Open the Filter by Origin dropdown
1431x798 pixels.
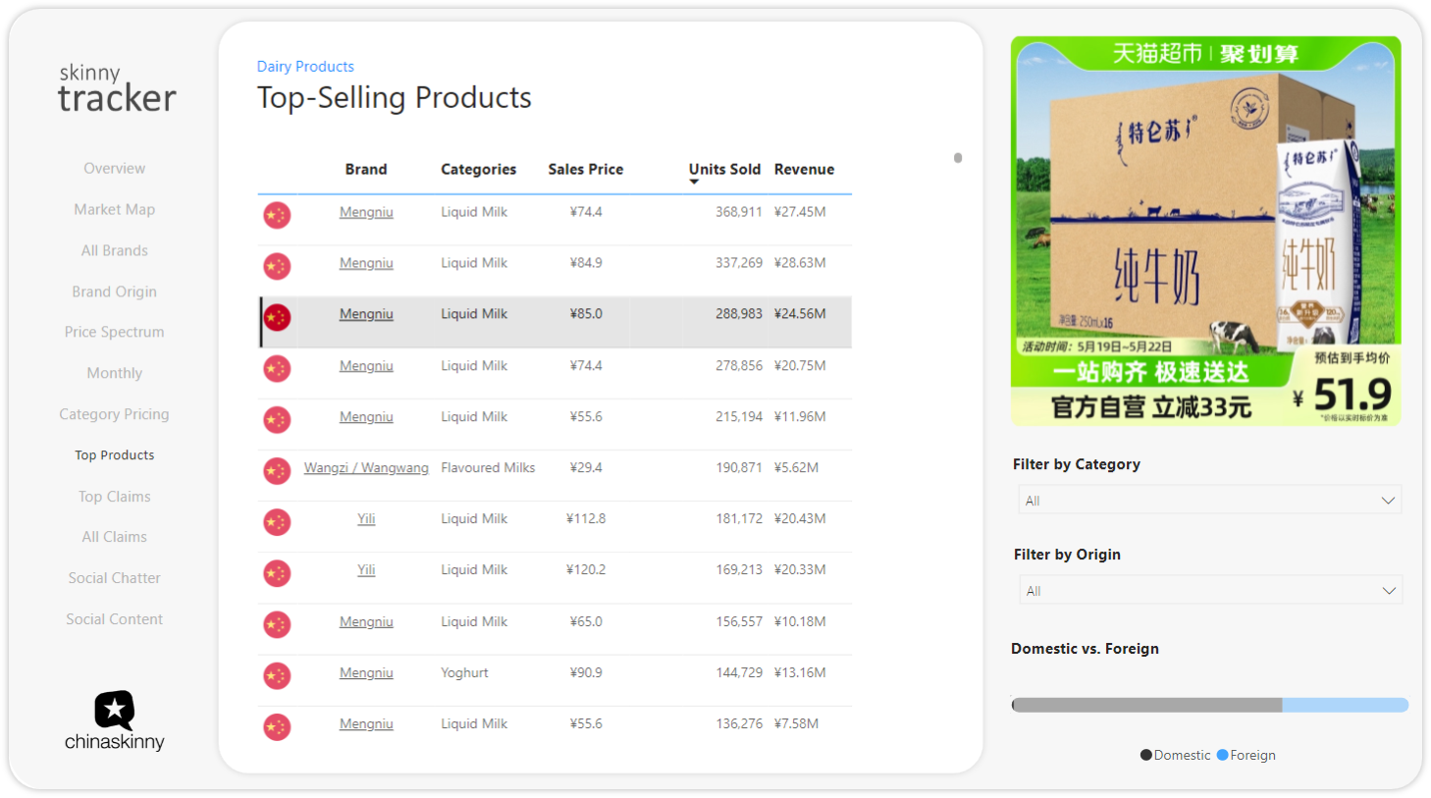(x=1209, y=590)
